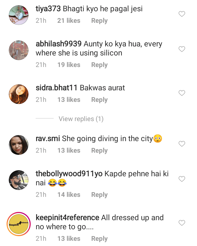Screen dimensions: 197x246
Task: Tap sidra.bhat11's avatar photo
Action: [x=19, y=94]
